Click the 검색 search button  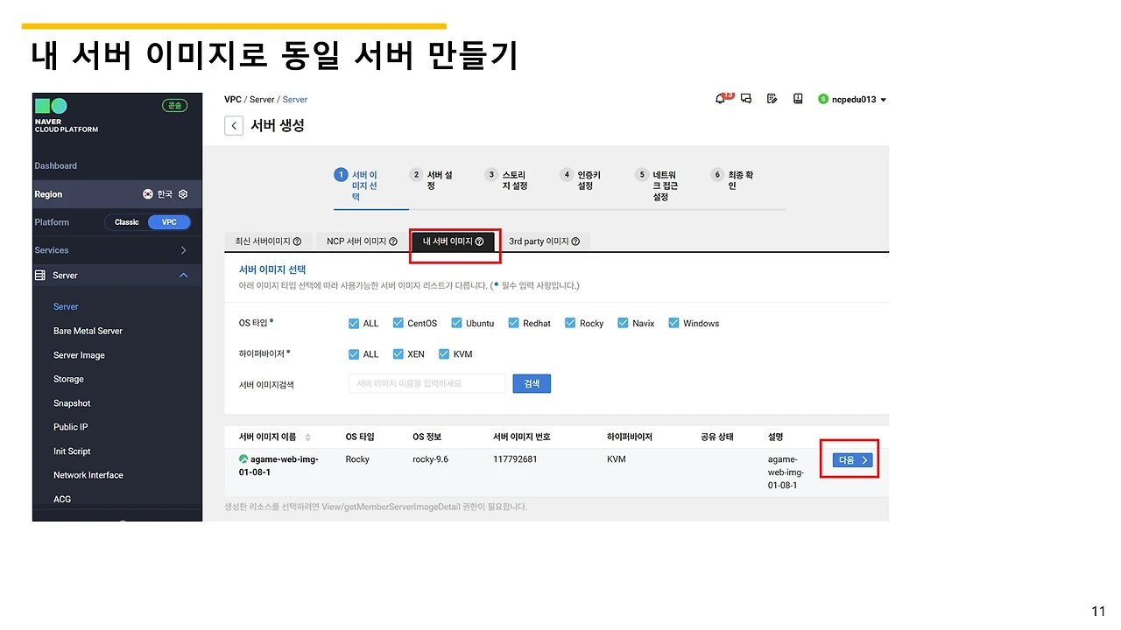click(x=531, y=383)
